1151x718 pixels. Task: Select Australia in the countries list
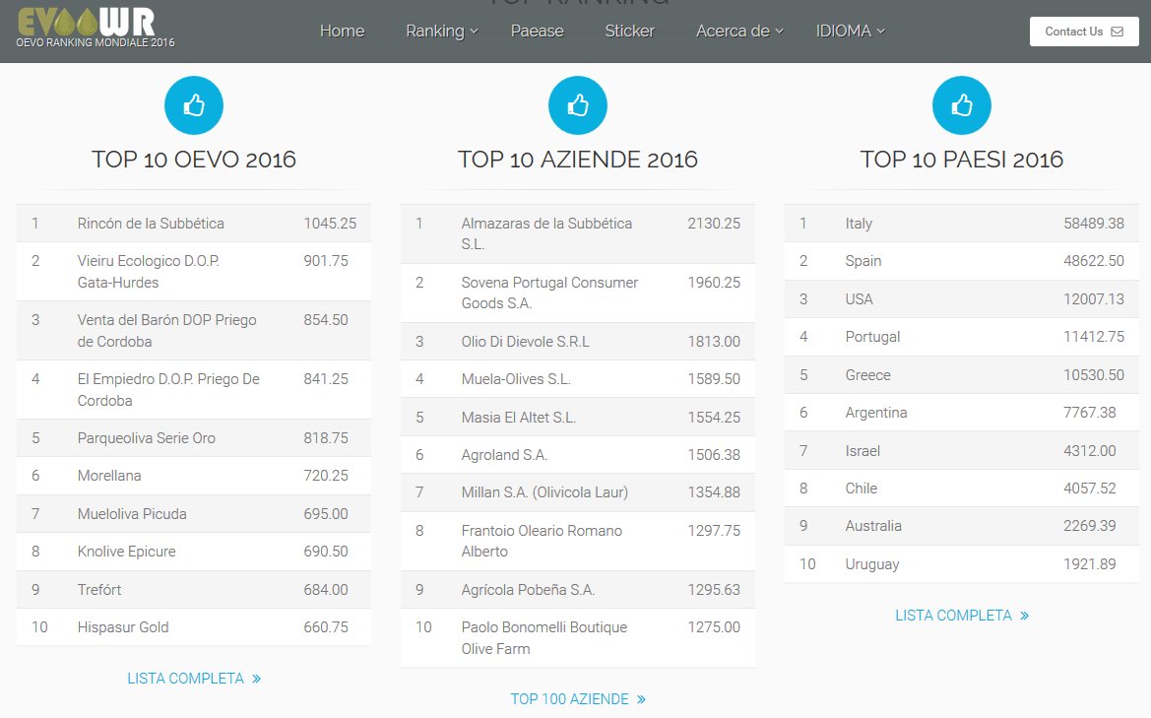(962, 526)
